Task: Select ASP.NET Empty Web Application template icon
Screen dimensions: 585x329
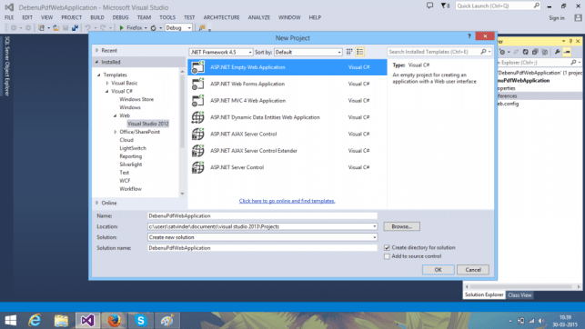Action: tap(198, 67)
